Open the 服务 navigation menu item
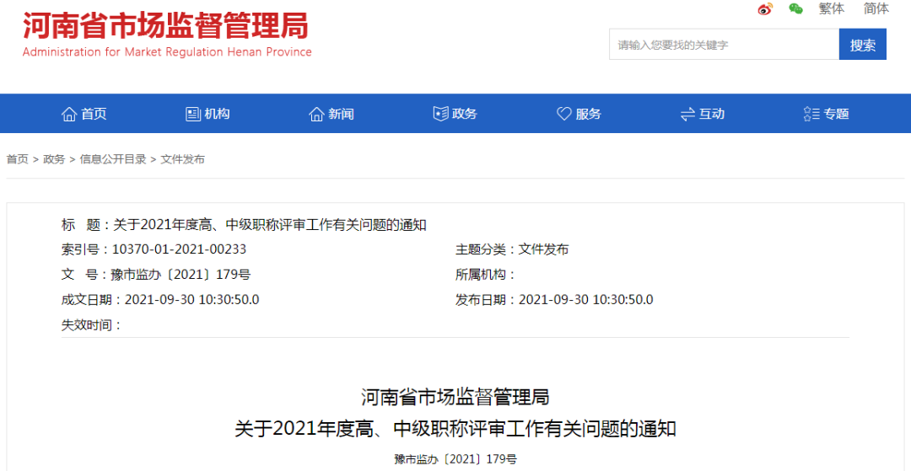911x471 pixels. tap(588, 114)
